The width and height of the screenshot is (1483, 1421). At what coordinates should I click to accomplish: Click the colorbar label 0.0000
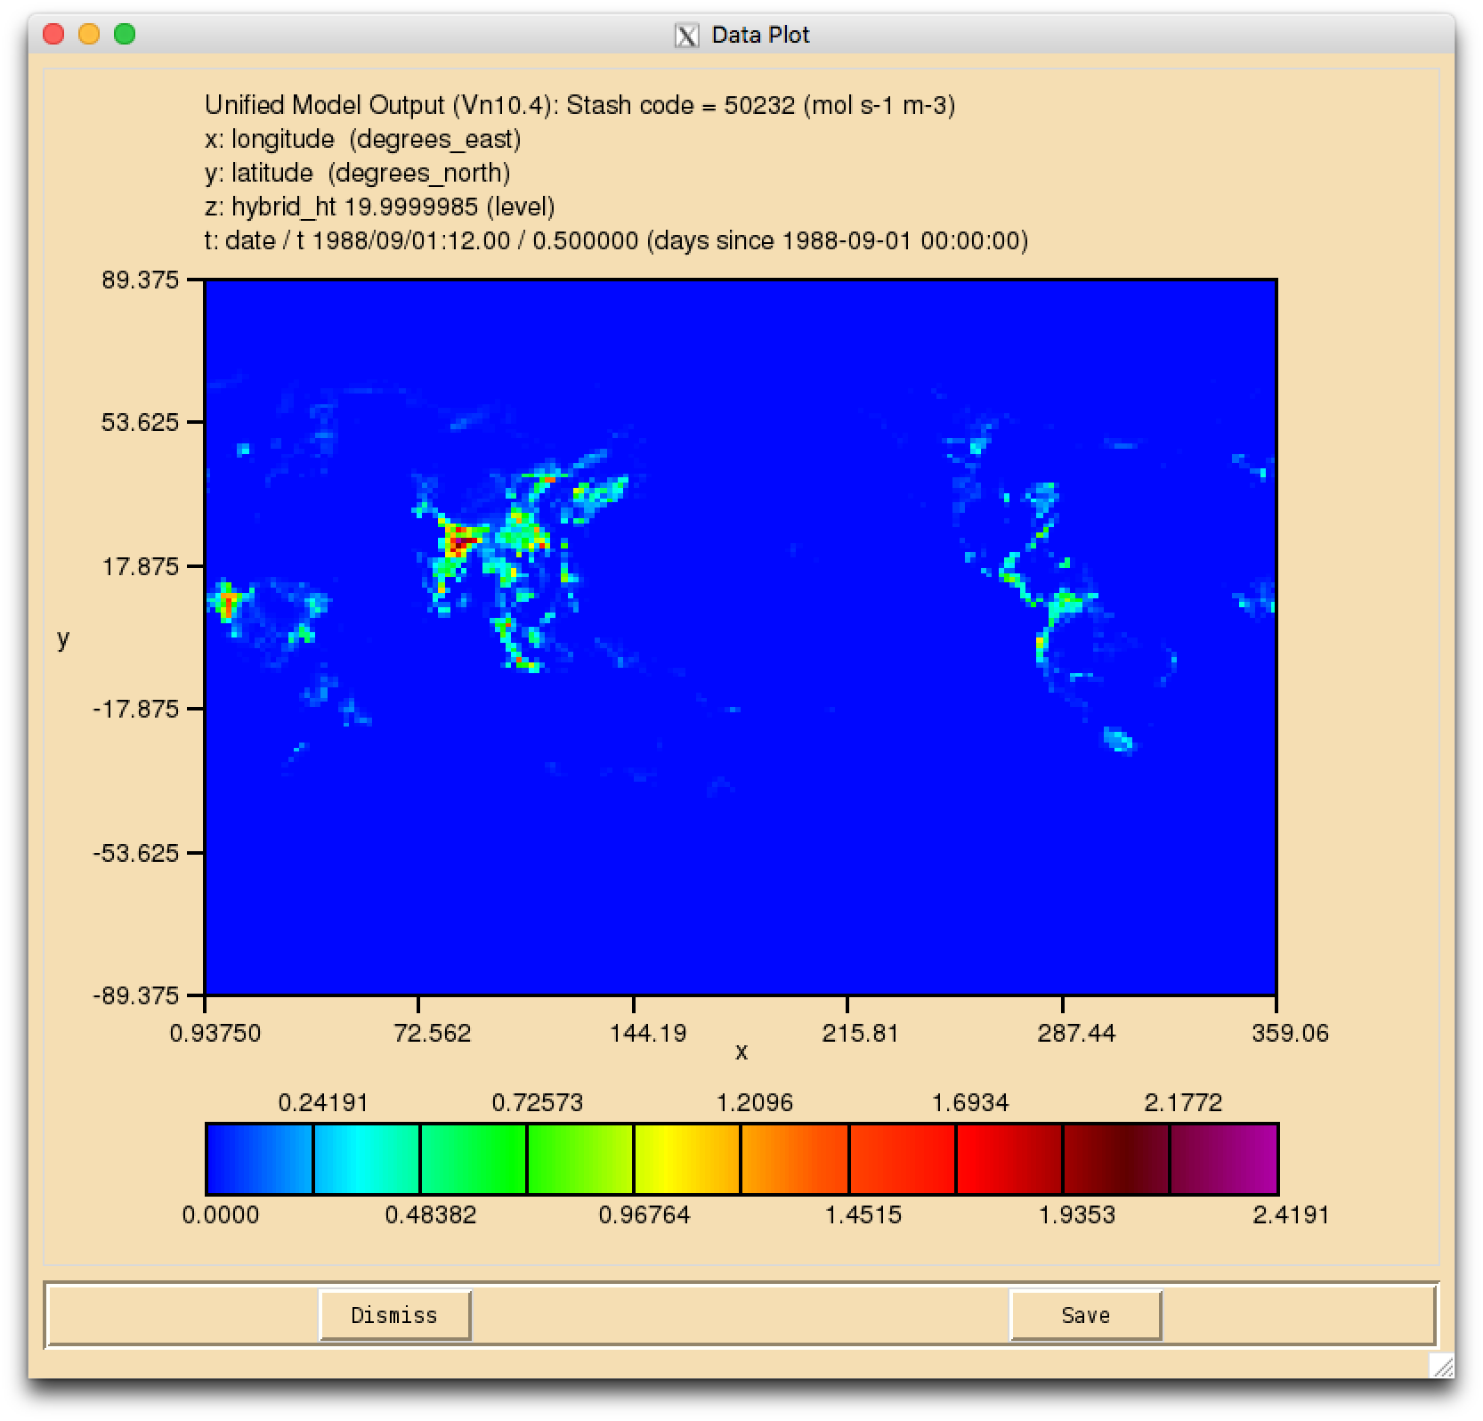[x=221, y=1214]
